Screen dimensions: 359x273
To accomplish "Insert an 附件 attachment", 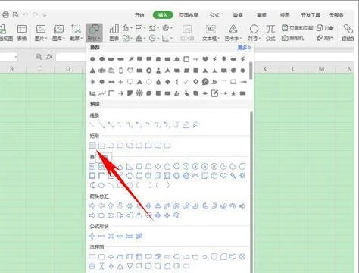I will pyautogui.click(x=325, y=38).
